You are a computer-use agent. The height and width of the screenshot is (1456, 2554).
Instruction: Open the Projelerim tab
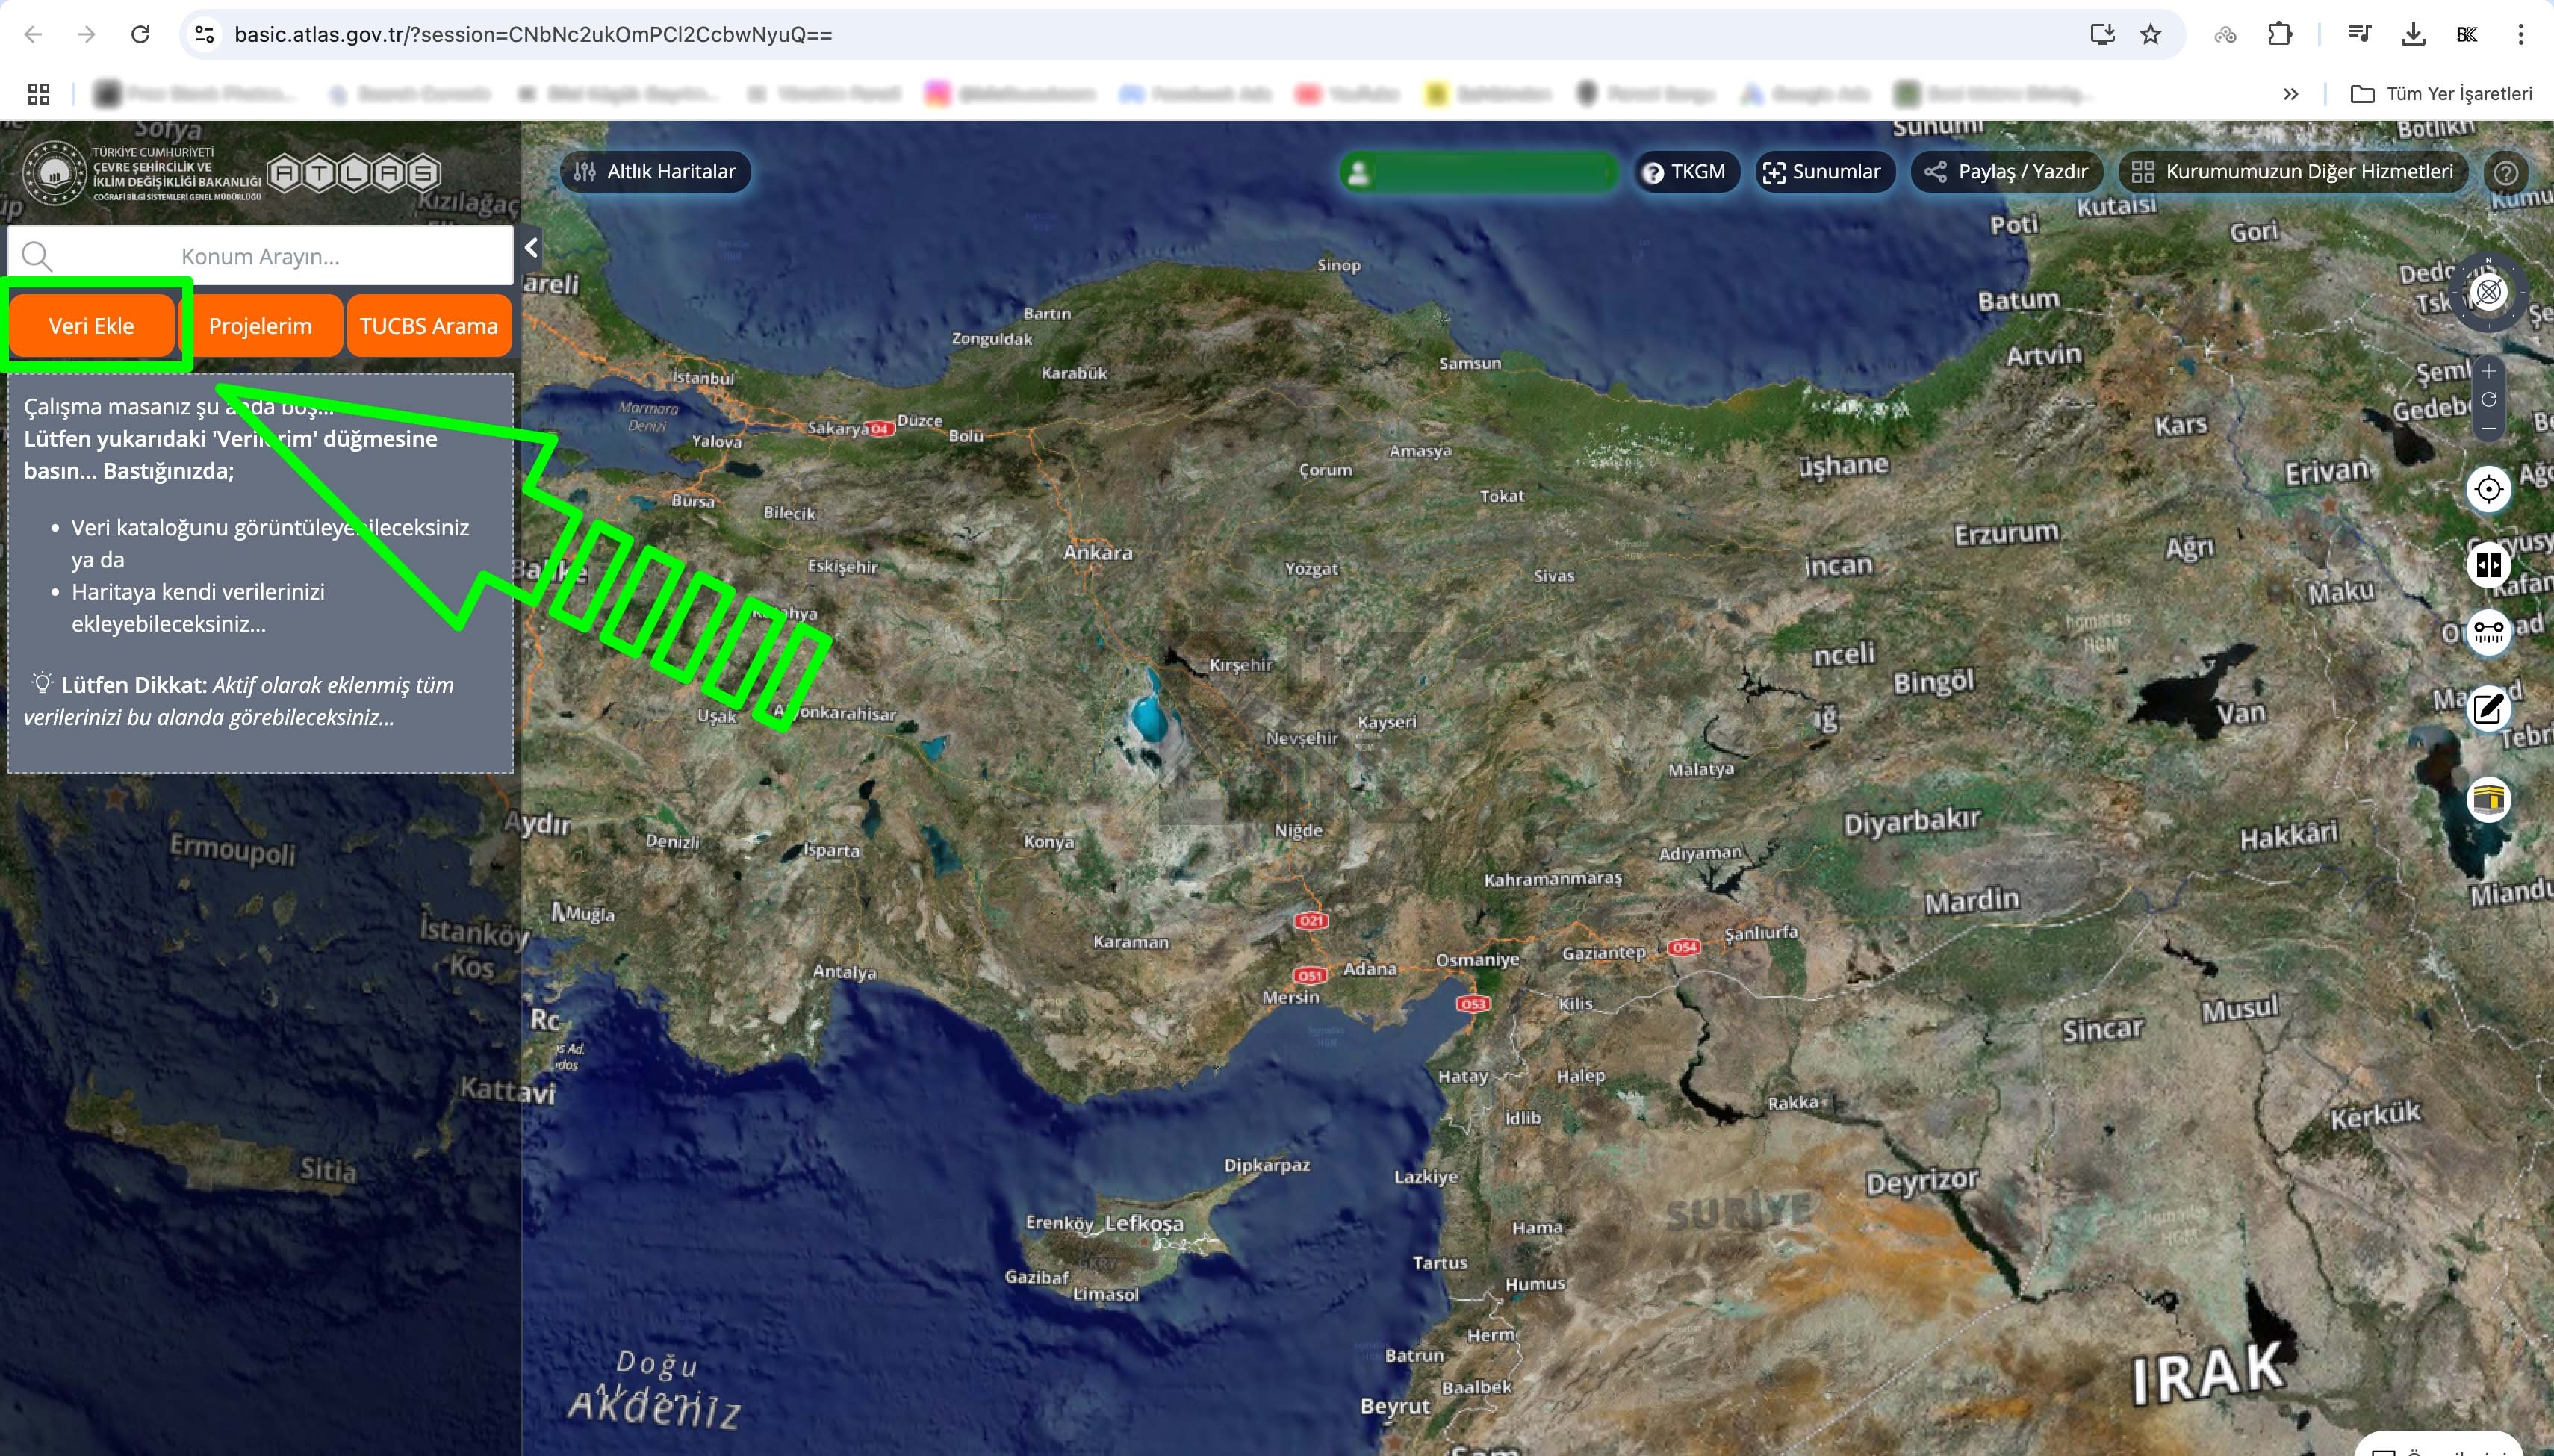tap(260, 326)
